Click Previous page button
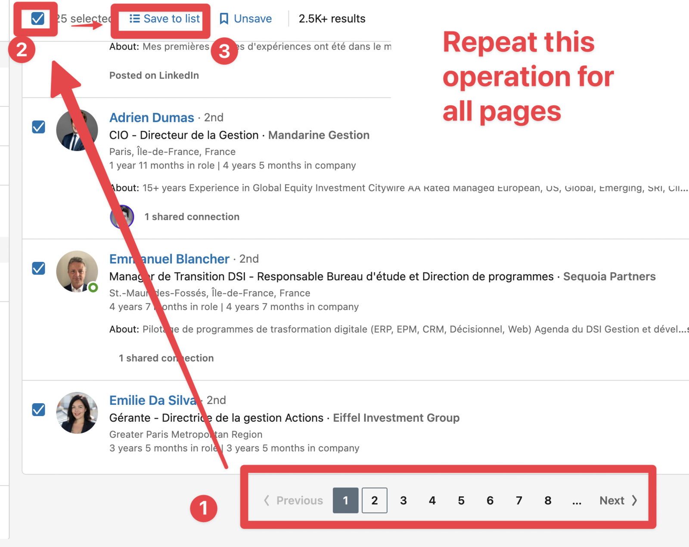This screenshot has width=689, height=547. click(x=293, y=500)
